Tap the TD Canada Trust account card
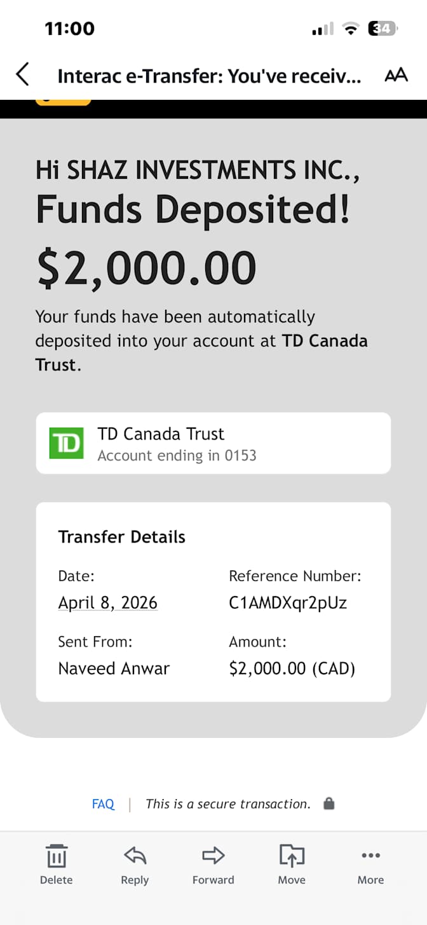The height and width of the screenshot is (925, 427). [x=213, y=443]
